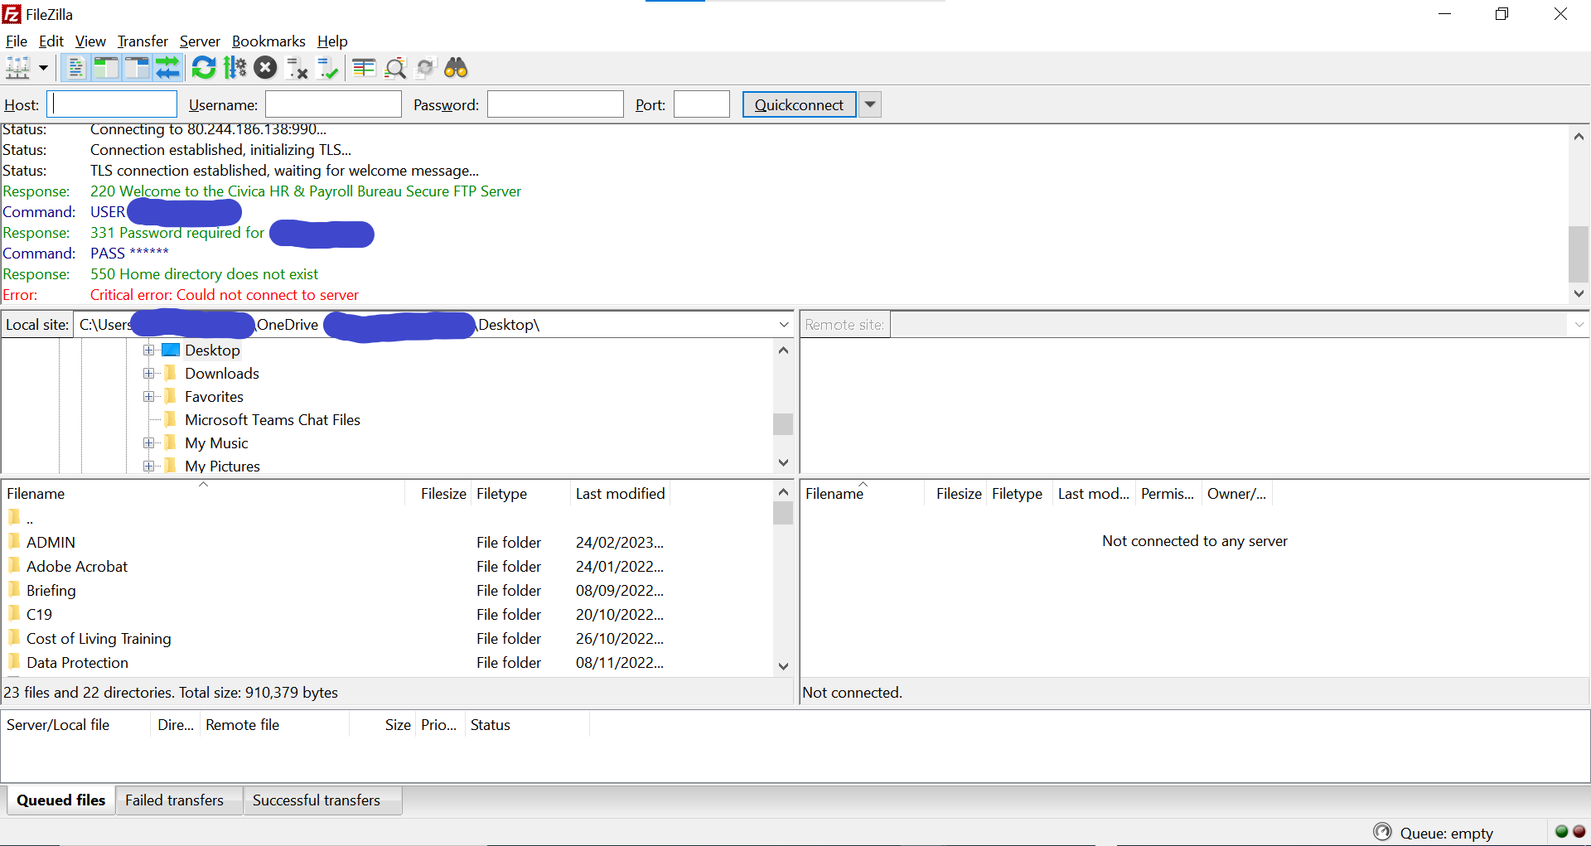Screen dimensions: 1591x846
Task: Switch to the Queued files tab
Action: (60, 800)
